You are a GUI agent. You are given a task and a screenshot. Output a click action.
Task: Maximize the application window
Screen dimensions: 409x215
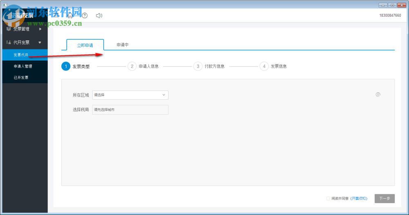(392, 5)
